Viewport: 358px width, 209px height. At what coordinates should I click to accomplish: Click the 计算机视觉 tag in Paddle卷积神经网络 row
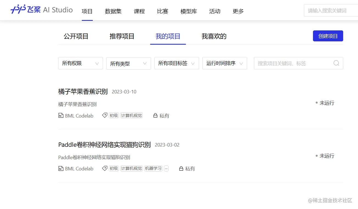pyautogui.click(x=132, y=168)
